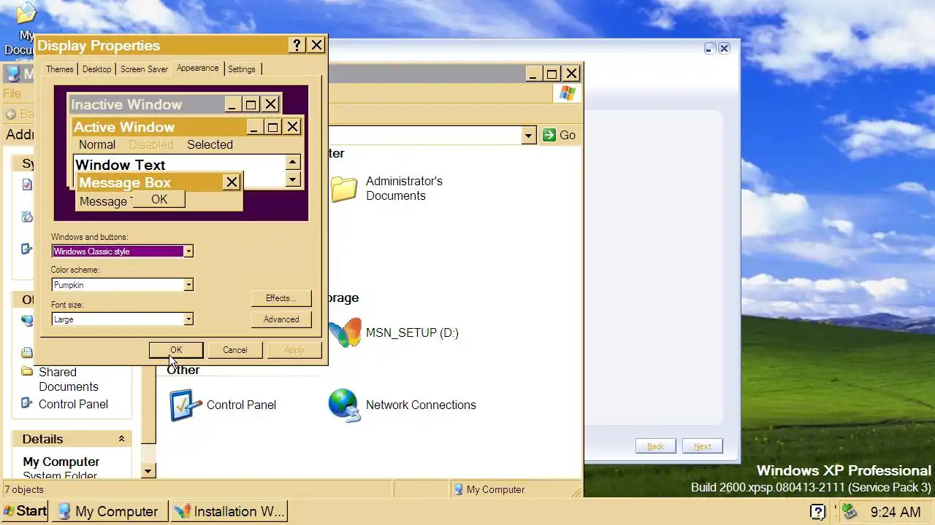Click the green Go arrow icon

coord(549,135)
